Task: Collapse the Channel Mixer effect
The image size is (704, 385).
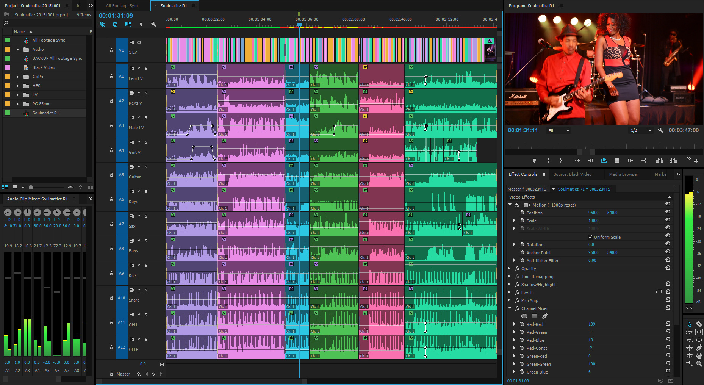Action: pyautogui.click(x=510, y=308)
